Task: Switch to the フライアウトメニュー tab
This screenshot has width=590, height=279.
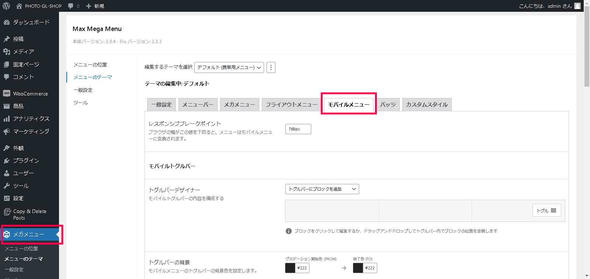Action: [292, 105]
